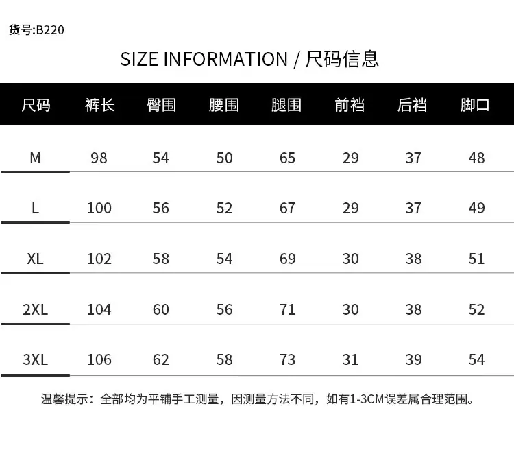Screen dimensions: 514x452
Task: Select the 后裆 column header
Action: [x=412, y=106]
